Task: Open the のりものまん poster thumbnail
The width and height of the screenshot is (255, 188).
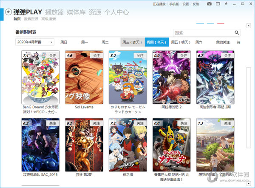Action: 128,77
